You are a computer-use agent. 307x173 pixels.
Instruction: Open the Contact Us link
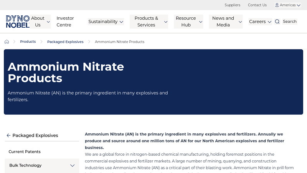257,5
